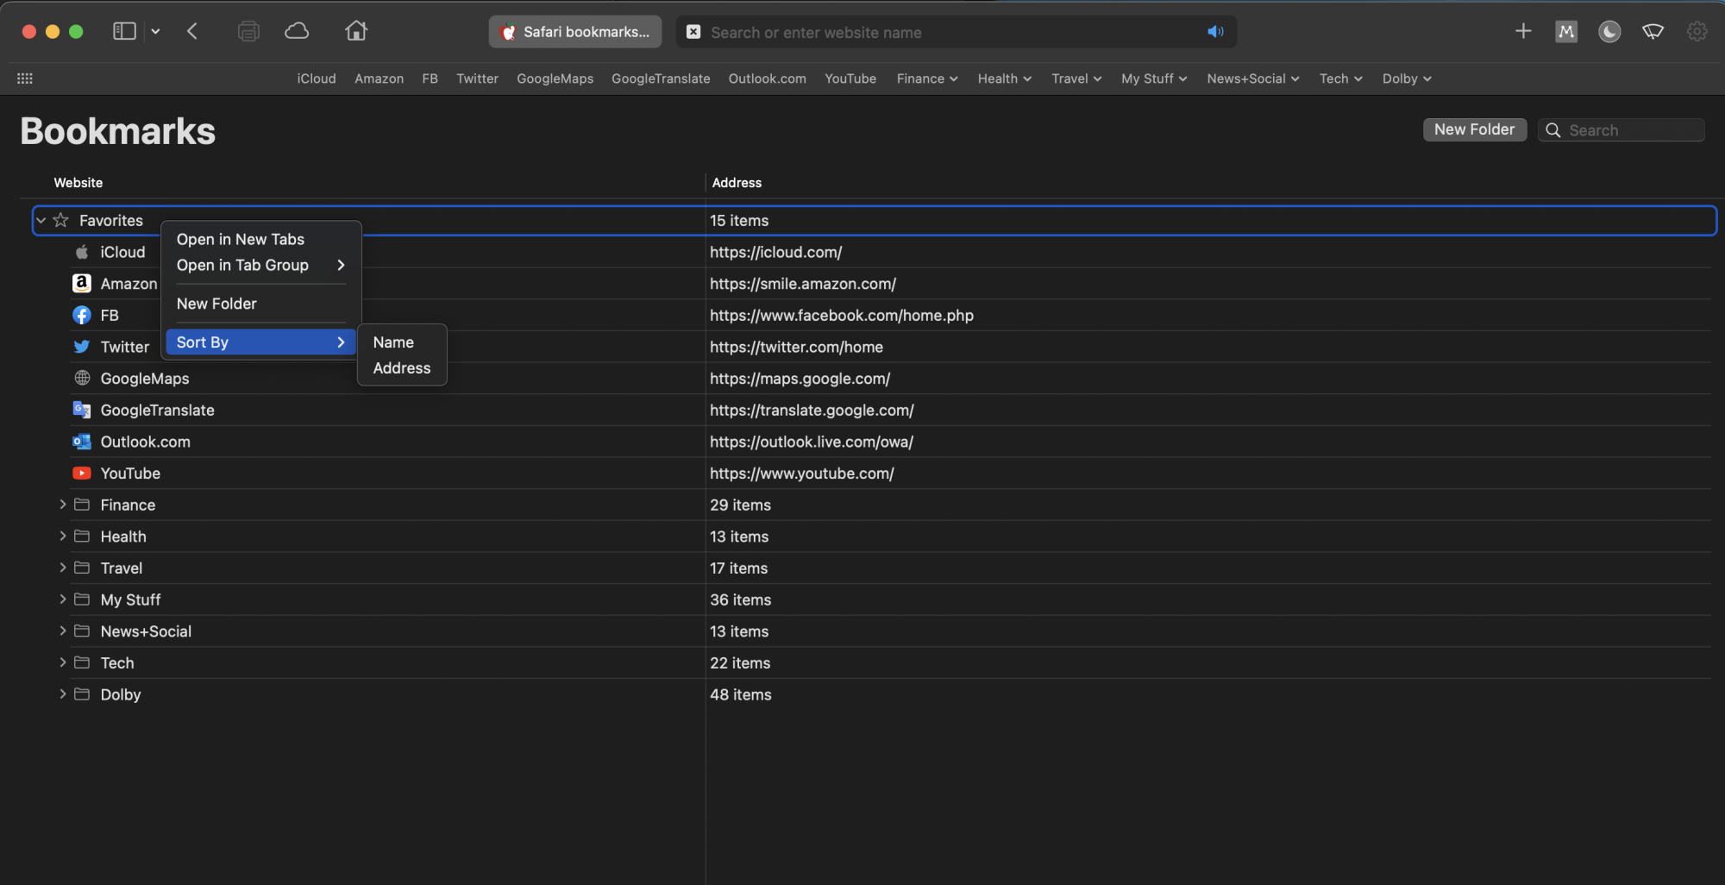Choose New Folder in context menu
The height and width of the screenshot is (885, 1725).
point(261,304)
